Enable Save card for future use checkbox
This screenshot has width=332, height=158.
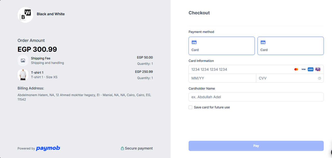(190, 107)
